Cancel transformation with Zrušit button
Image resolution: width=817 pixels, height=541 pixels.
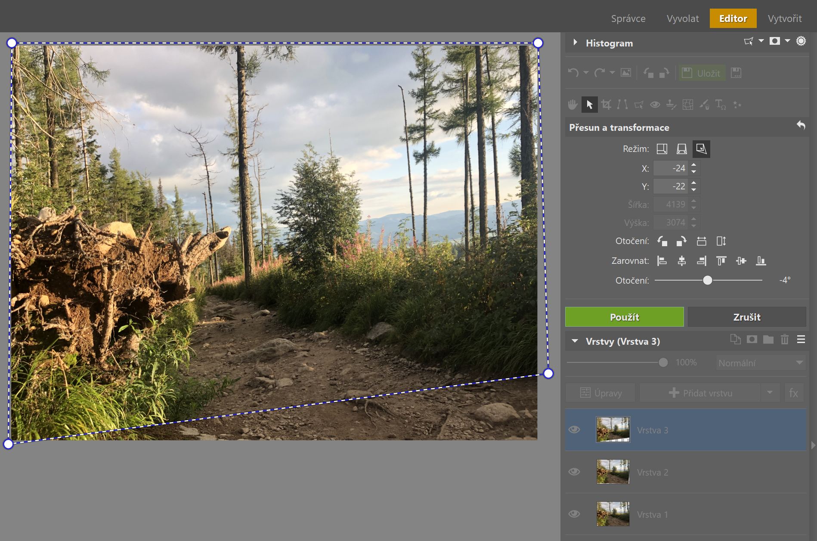coord(747,317)
